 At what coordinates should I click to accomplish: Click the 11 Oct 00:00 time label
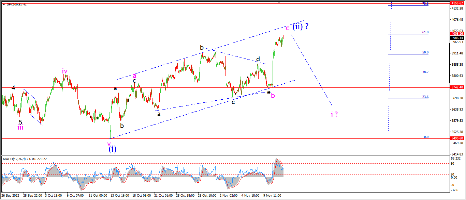click(98, 196)
